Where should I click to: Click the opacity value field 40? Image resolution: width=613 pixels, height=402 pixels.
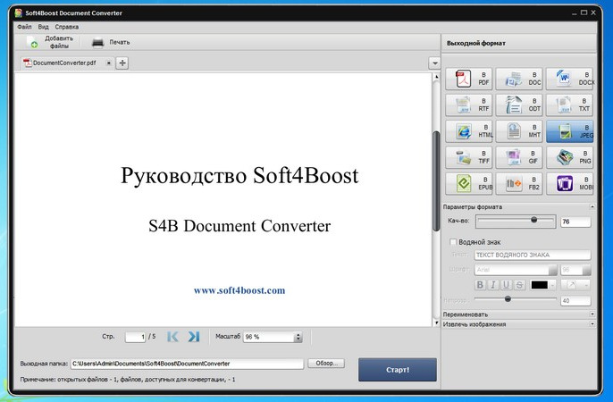click(575, 301)
